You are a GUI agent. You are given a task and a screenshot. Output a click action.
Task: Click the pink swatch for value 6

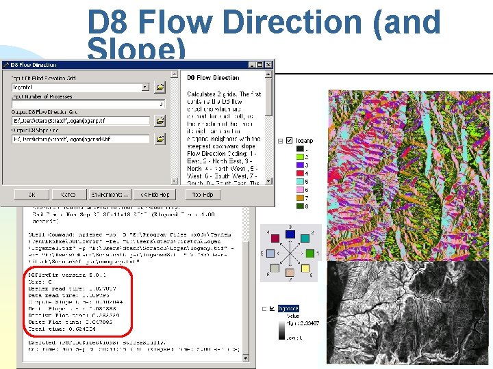point(301,189)
